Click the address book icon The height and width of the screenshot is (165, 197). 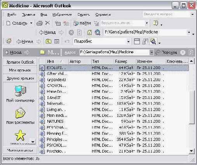point(96,23)
